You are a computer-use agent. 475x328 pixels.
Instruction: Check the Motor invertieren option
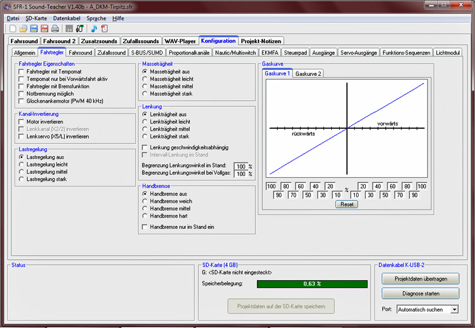(22, 122)
